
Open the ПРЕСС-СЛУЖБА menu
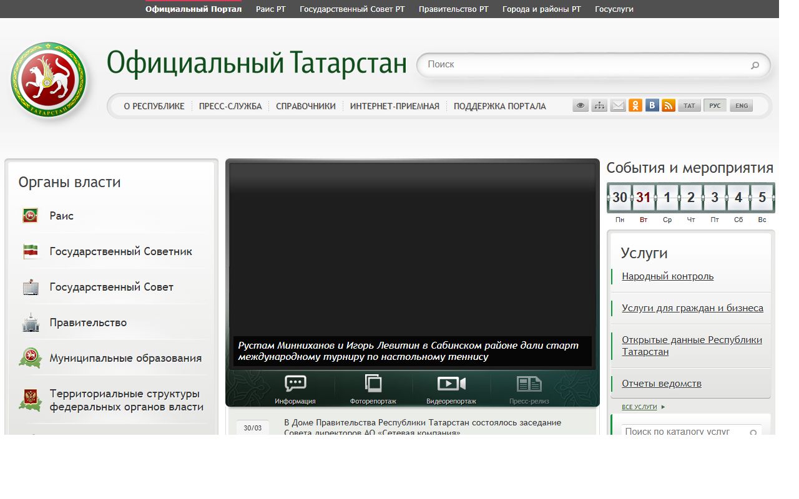tap(230, 106)
